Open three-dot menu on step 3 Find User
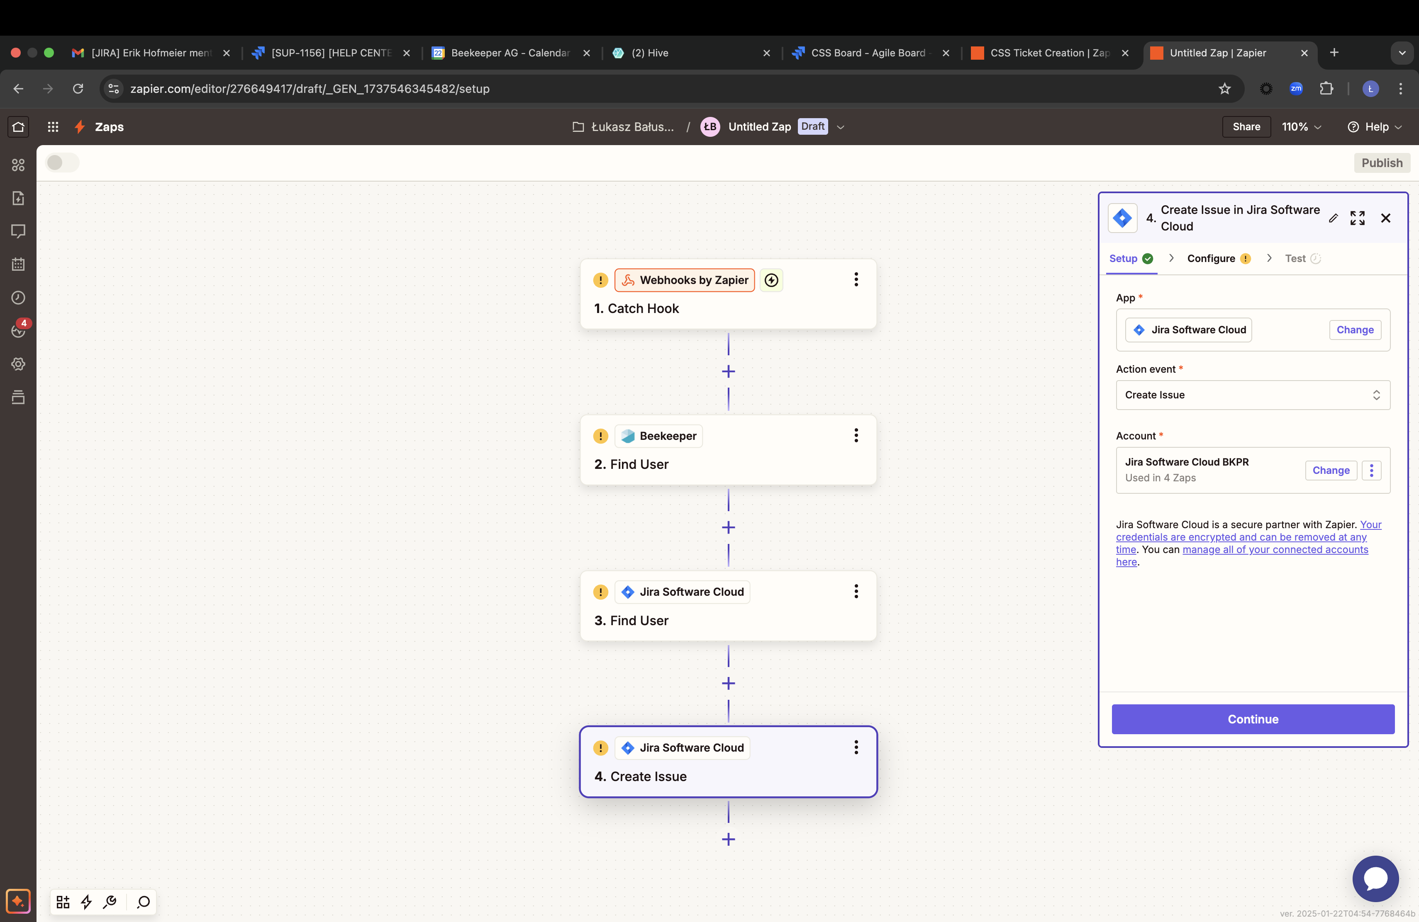 tap(856, 592)
